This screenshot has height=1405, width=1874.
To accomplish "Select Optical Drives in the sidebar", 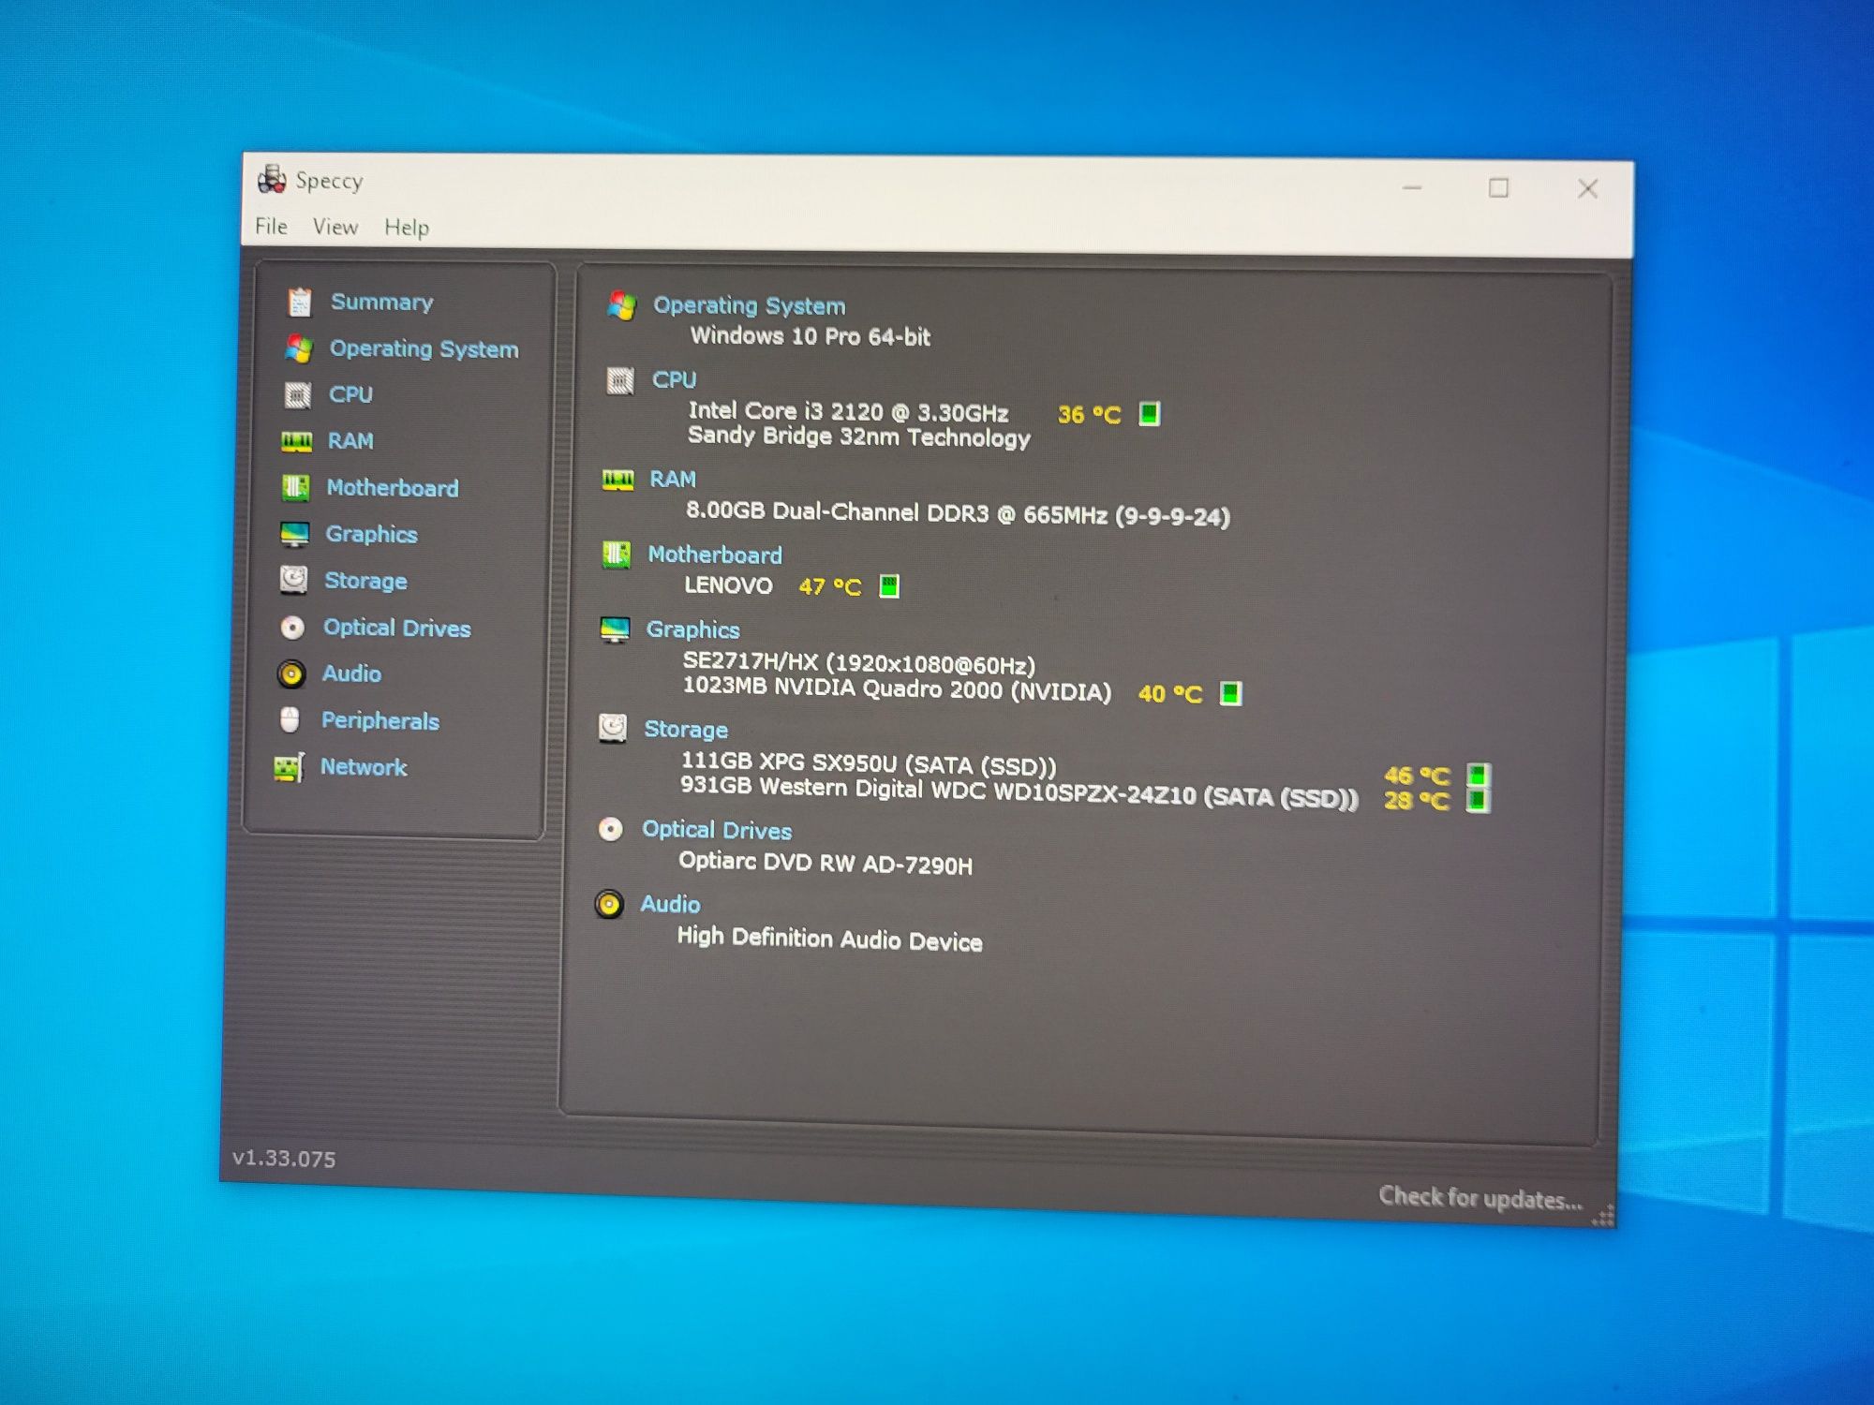I will click(397, 628).
